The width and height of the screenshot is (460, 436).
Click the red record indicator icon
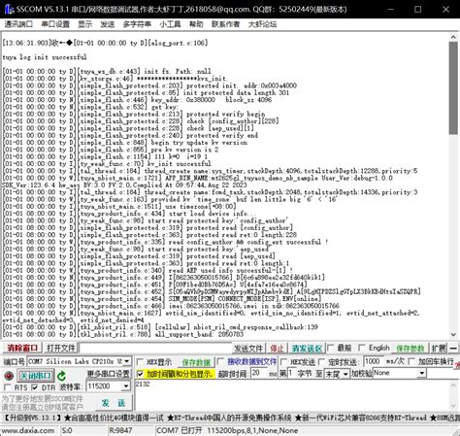coord(9,376)
